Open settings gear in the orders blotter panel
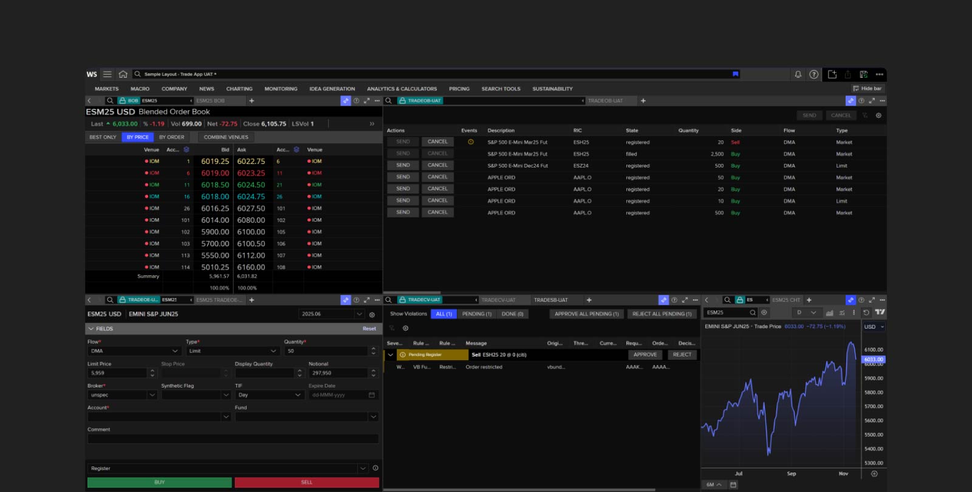Screen dimensions: 972x492 tap(878, 115)
